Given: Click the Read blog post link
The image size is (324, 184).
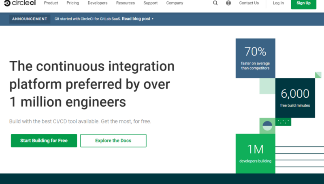Looking at the screenshot, I should (x=138, y=19).
